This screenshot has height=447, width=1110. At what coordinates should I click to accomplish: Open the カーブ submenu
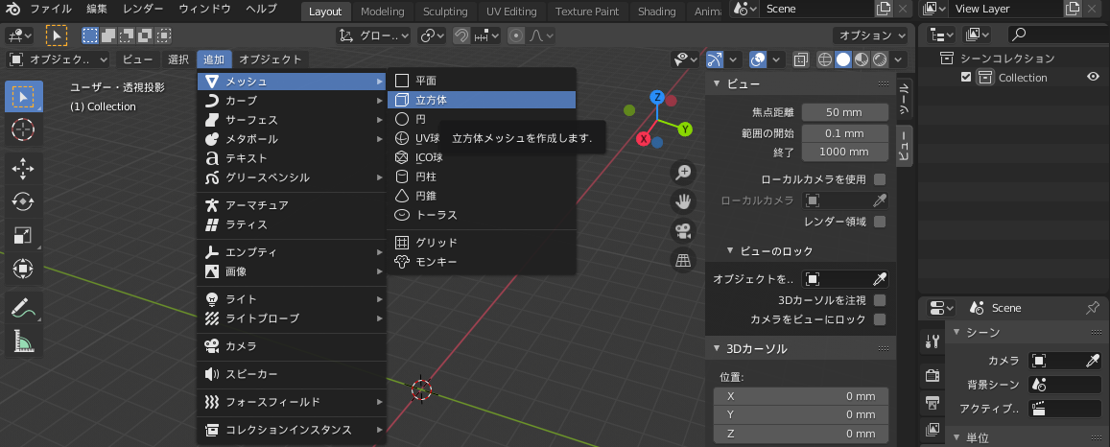pyautogui.click(x=292, y=101)
